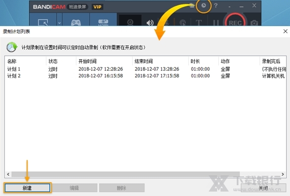Sort by the 录制完后 column header
Viewport: 290px width, 196px height.
(273, 61)
